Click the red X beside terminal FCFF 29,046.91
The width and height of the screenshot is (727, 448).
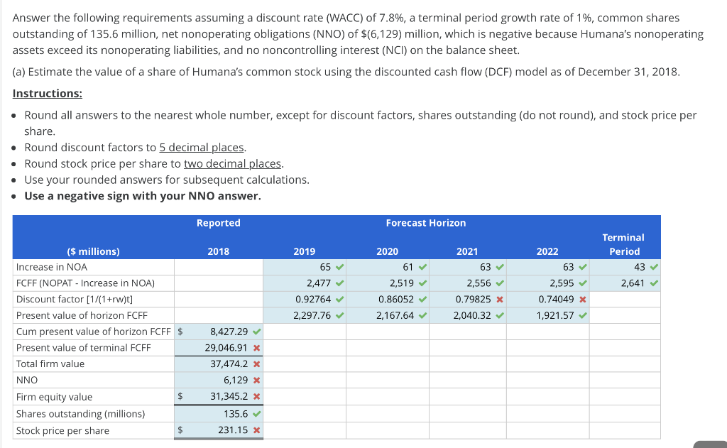click(x=256, y=348)
